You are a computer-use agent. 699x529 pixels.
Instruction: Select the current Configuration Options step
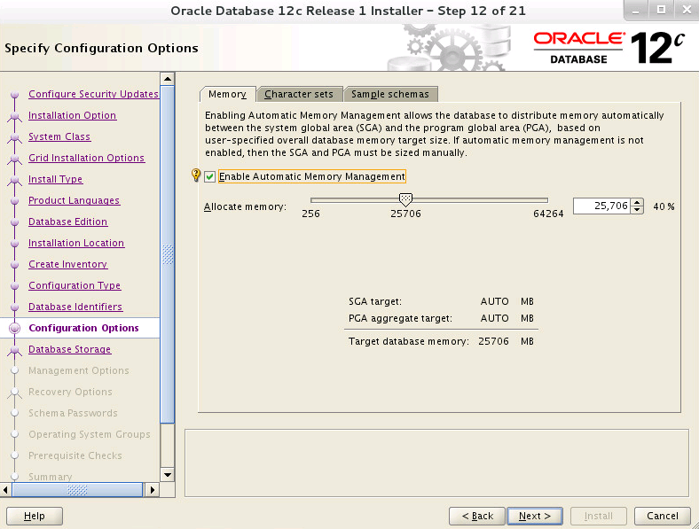point(83,328)
